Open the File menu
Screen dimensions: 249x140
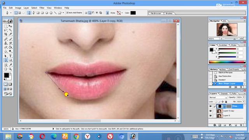(x=5, y=8)
